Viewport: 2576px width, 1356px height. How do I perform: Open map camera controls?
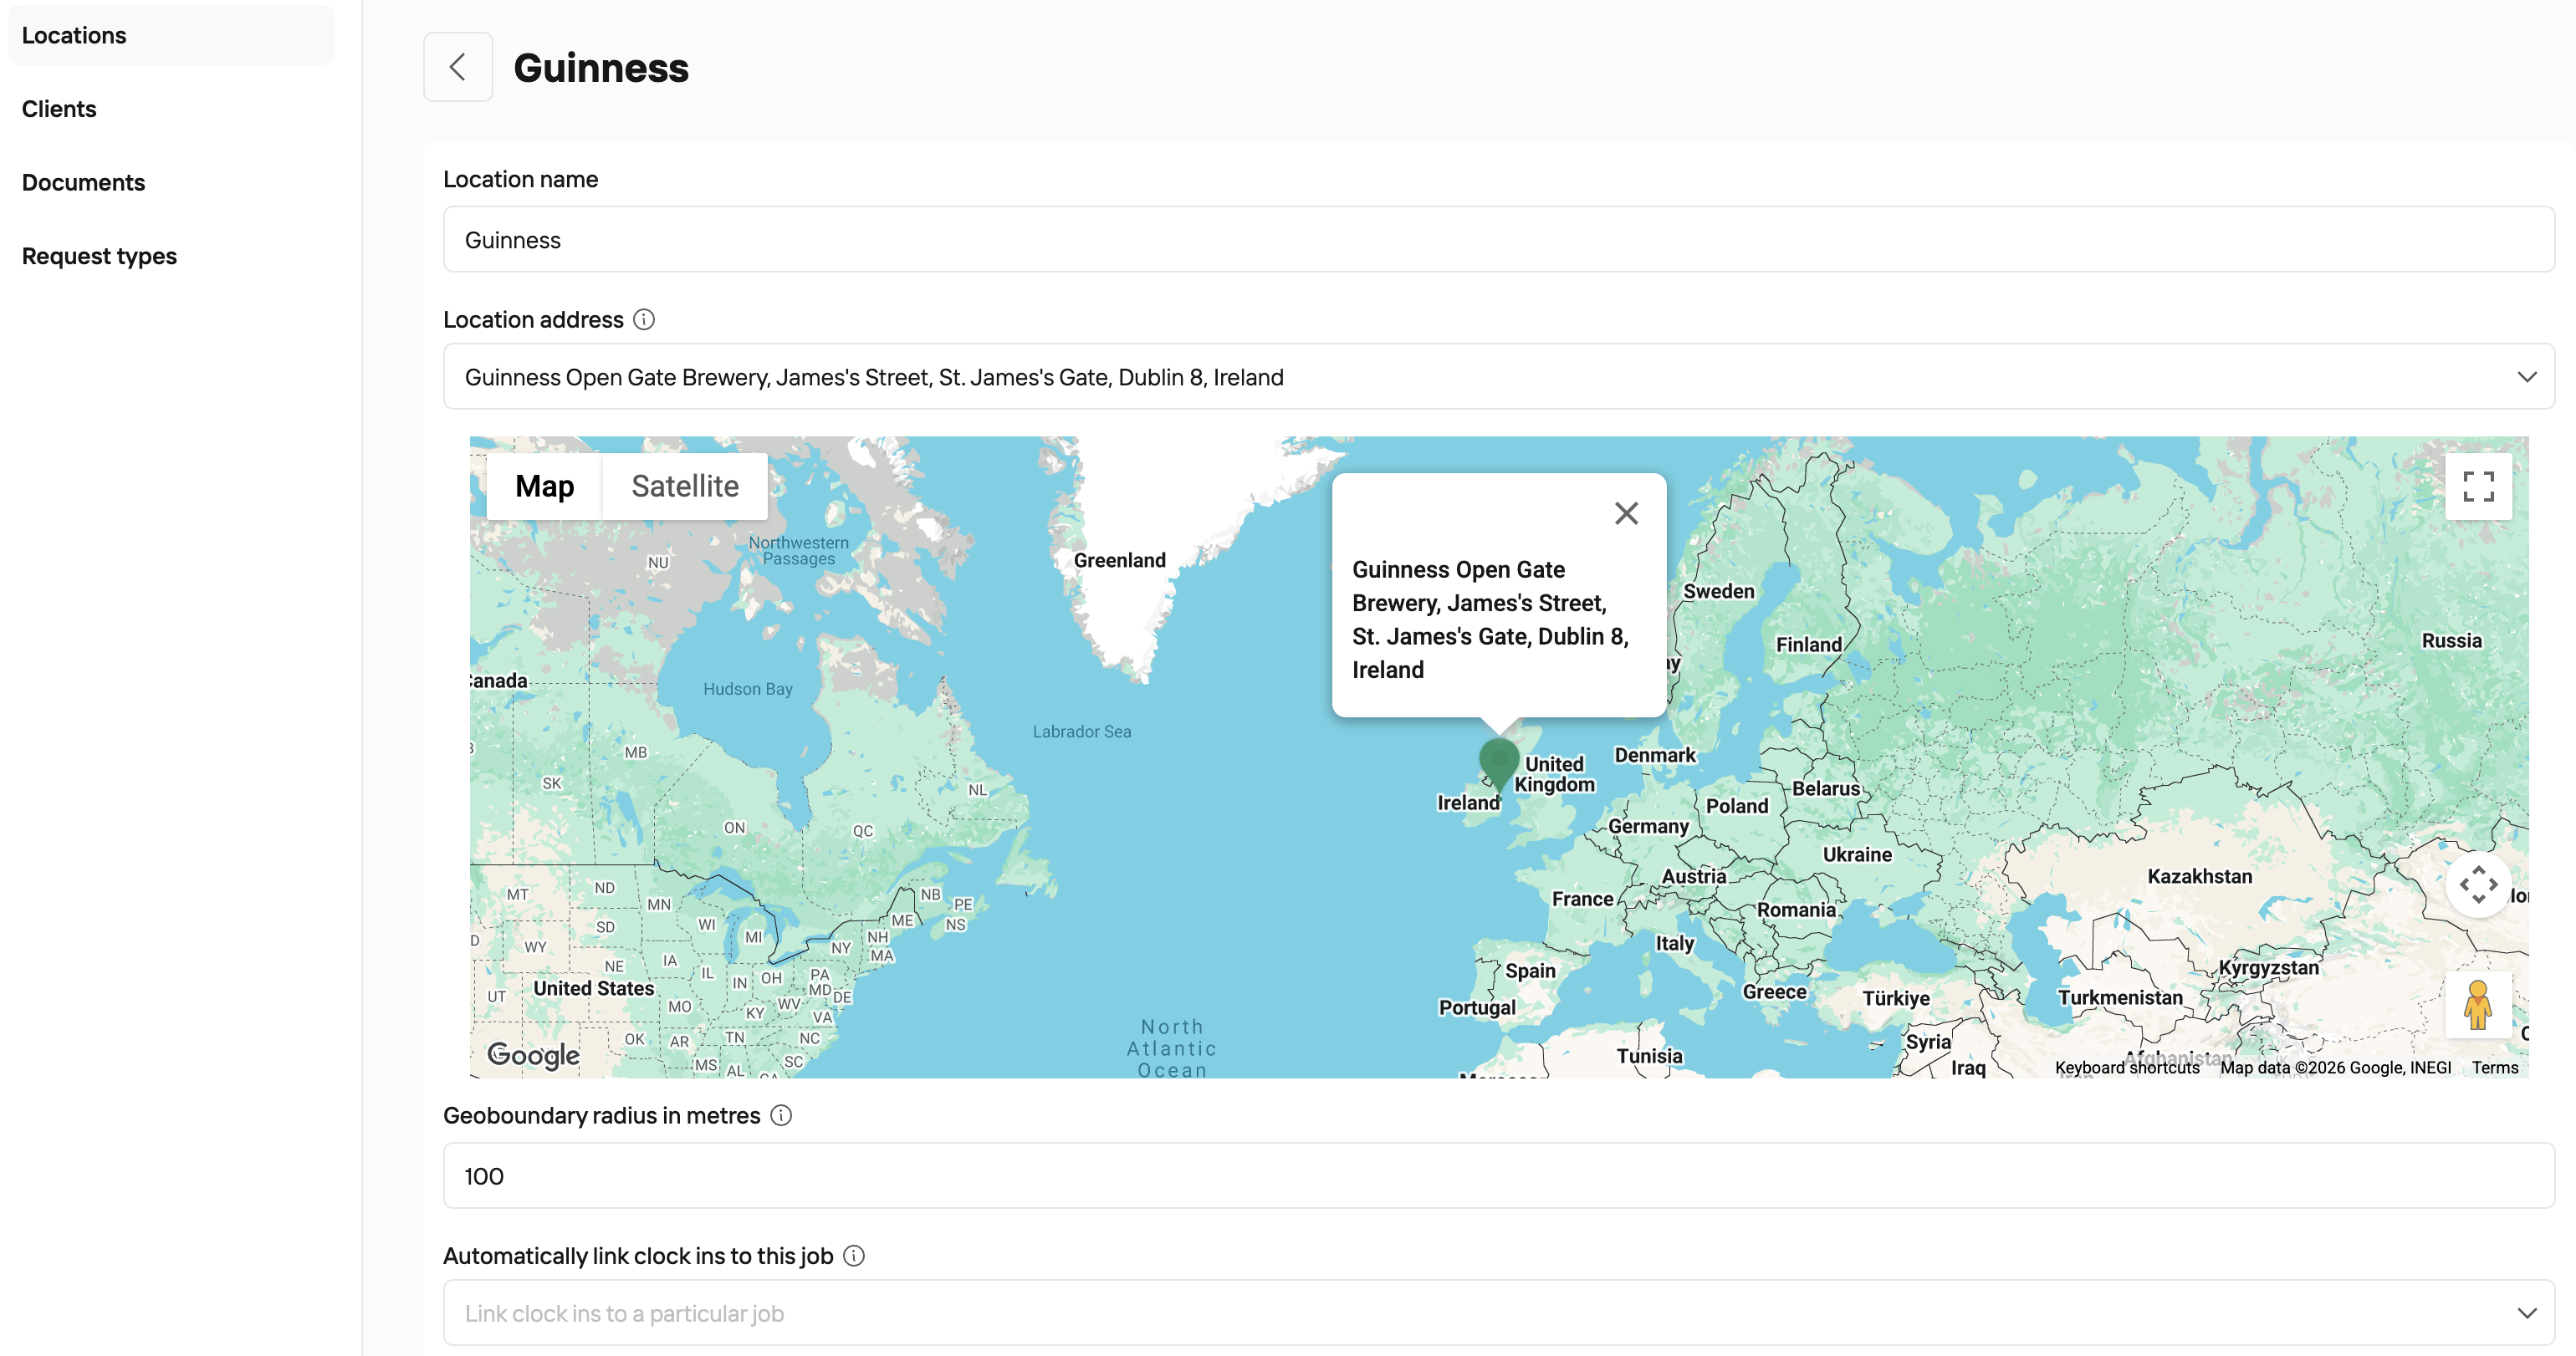coord(2478,884)
